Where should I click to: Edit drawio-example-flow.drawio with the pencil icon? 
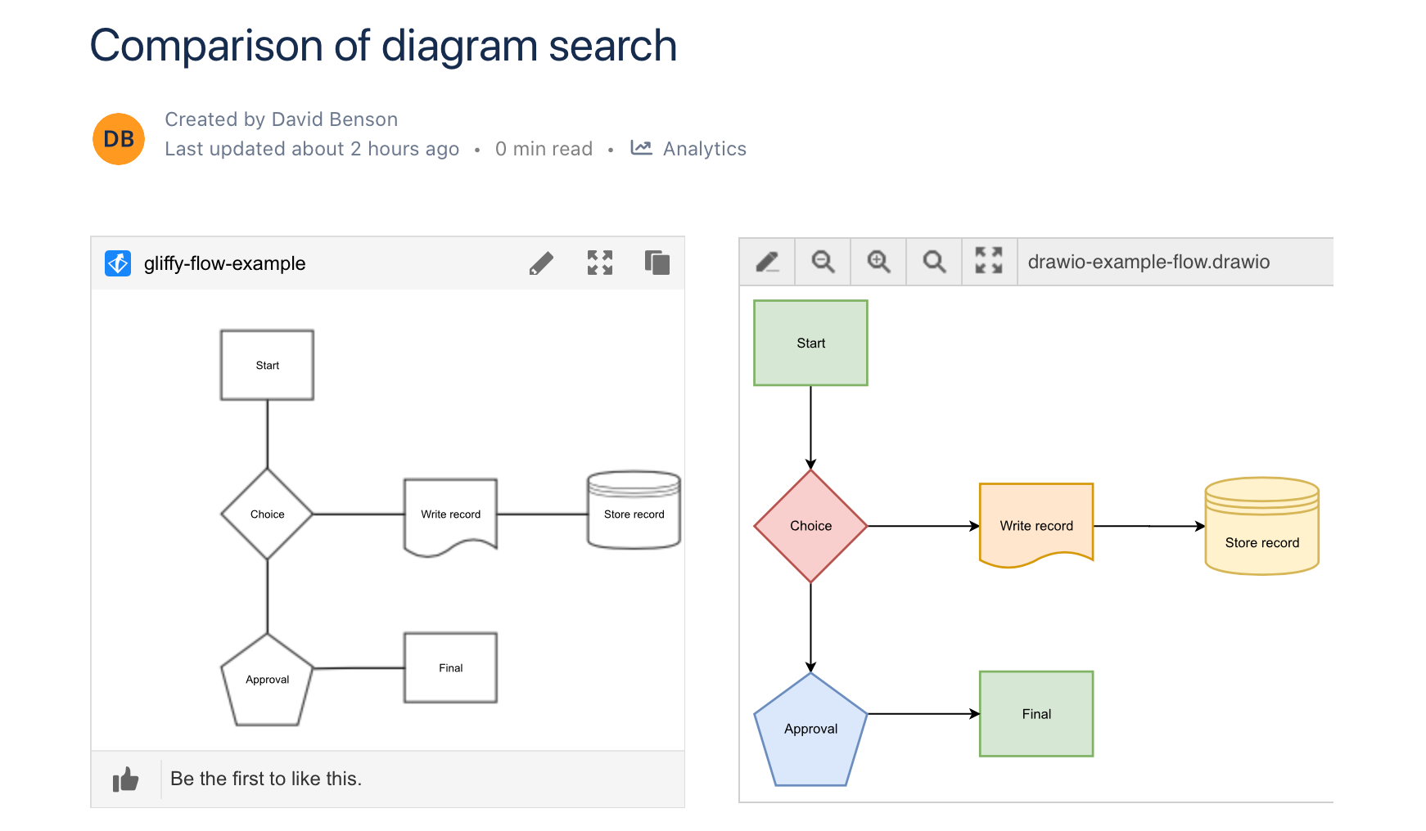[766, 262]
